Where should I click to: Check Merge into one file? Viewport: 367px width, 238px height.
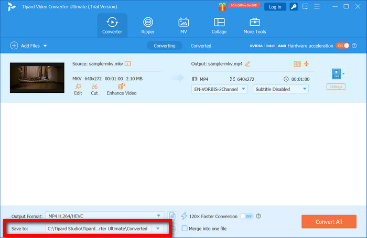point(185,229)
